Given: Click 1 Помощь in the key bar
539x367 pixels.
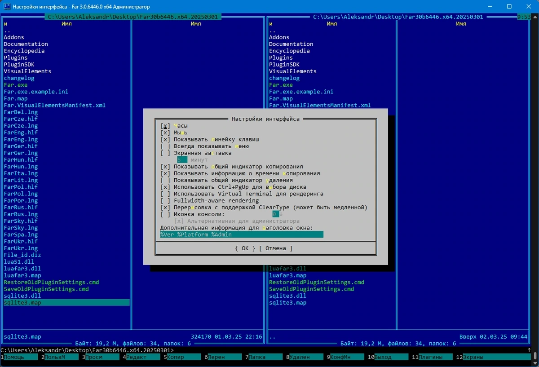Looking at the screenshot, I should click(19, 357).
